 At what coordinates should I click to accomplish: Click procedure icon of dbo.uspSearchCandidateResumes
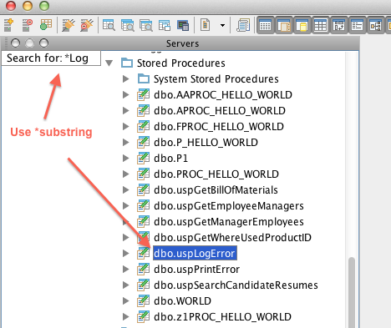[144, 285]
